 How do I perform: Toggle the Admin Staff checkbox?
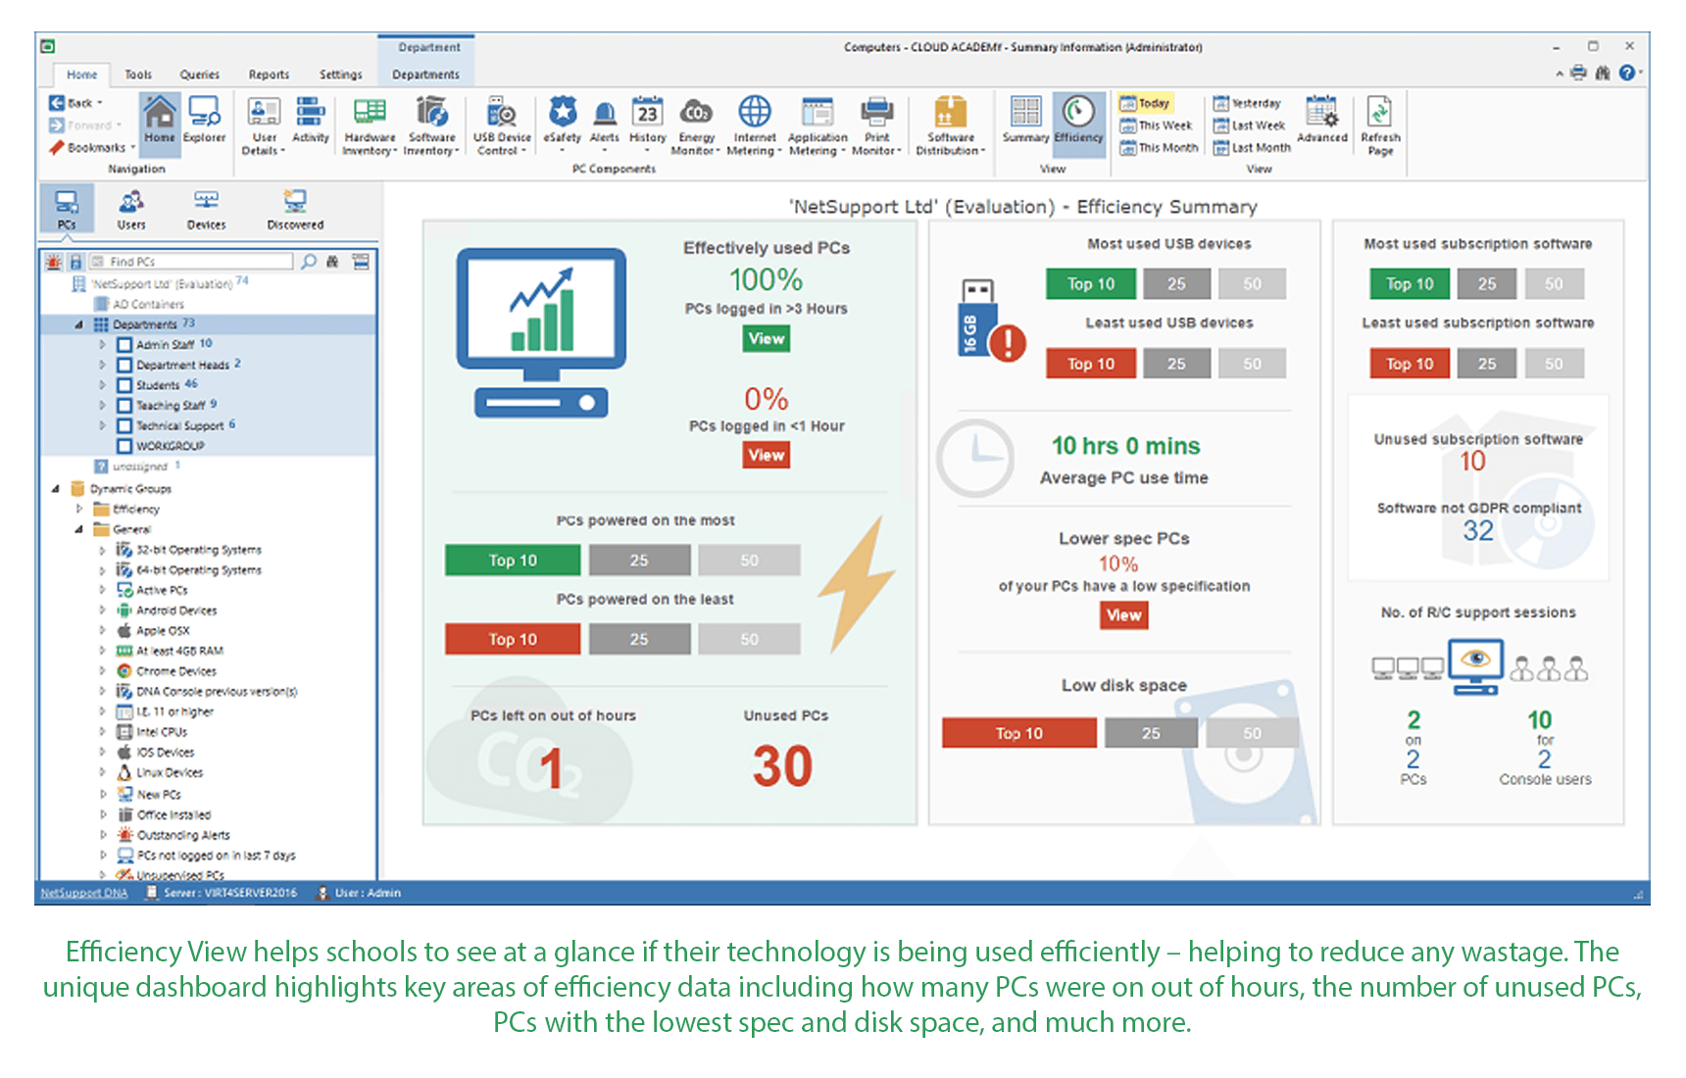(124, 344)
